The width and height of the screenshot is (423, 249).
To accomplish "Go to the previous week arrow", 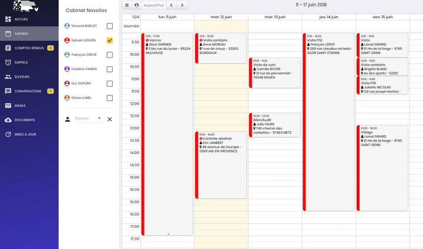I will point(172,5).
